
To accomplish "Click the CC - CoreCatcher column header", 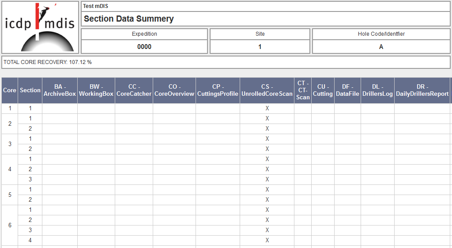I will (x=134, y=90).
